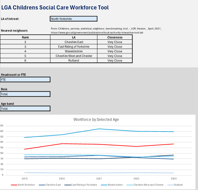This screenshot has width=198, height=190.
Task: Select the Cheshire East table cell
Action: [x=74, y=42]
